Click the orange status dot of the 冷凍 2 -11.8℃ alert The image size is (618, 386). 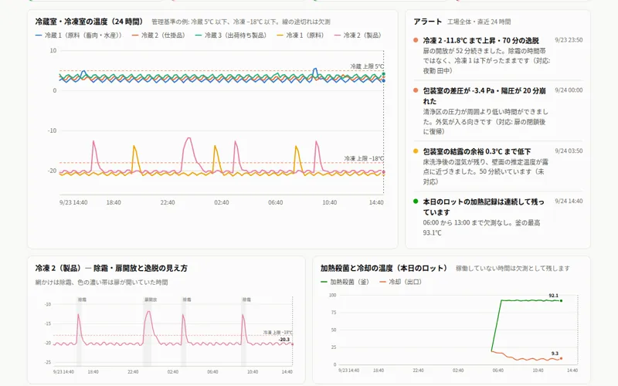tap(416, 40)
